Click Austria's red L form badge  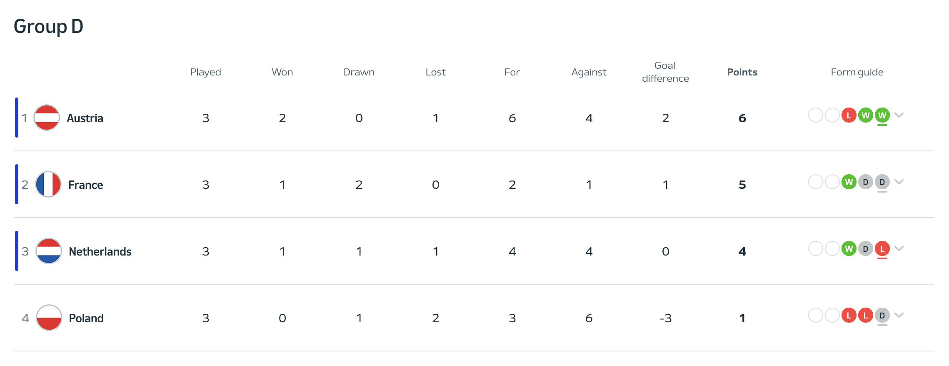tap(849, 115)
